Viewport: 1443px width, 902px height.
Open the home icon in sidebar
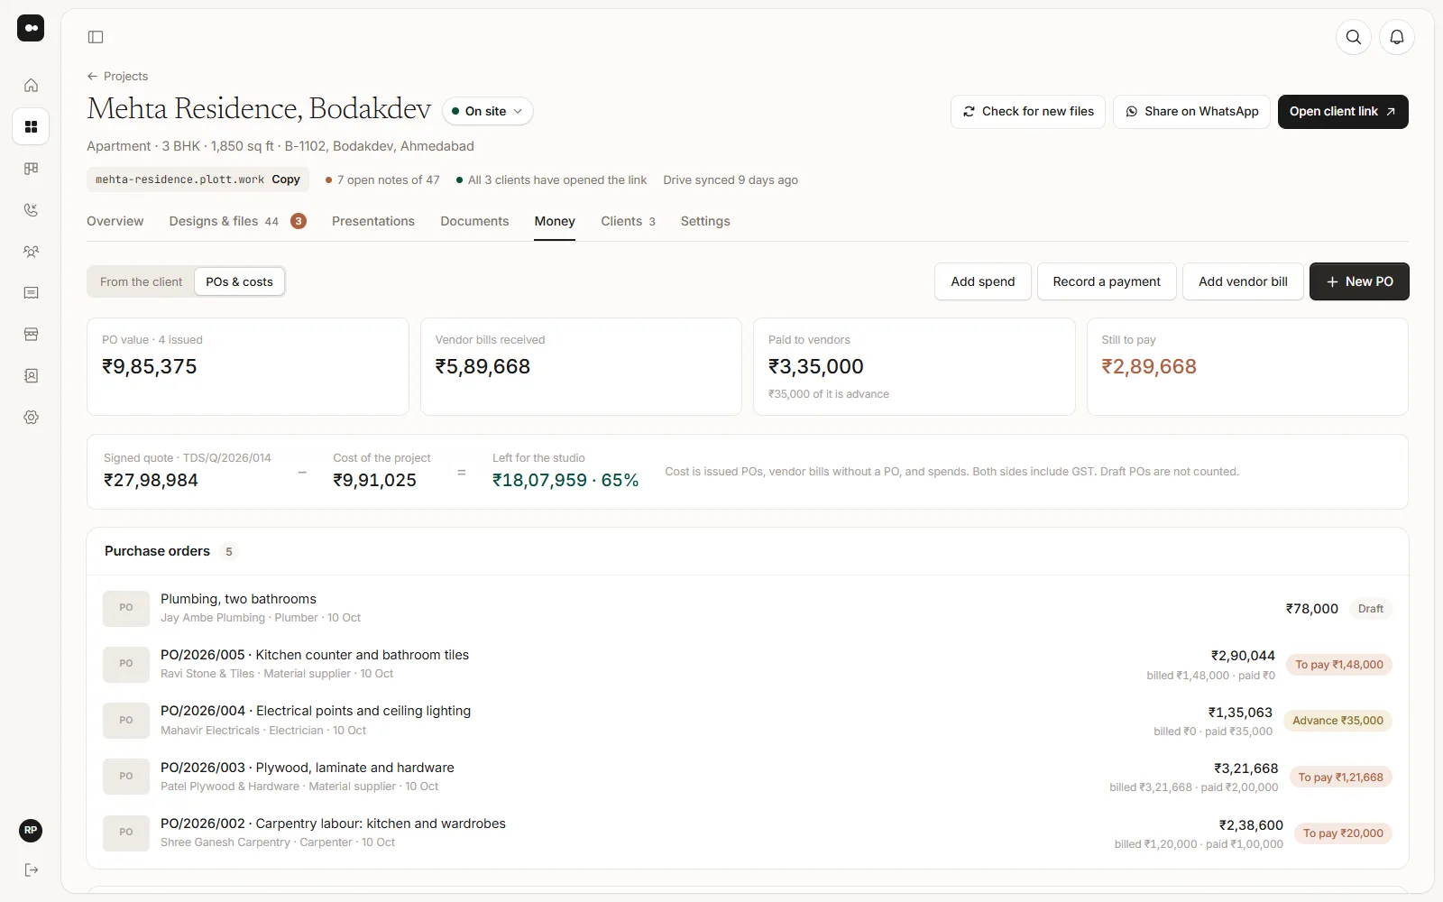coord(31,86)
